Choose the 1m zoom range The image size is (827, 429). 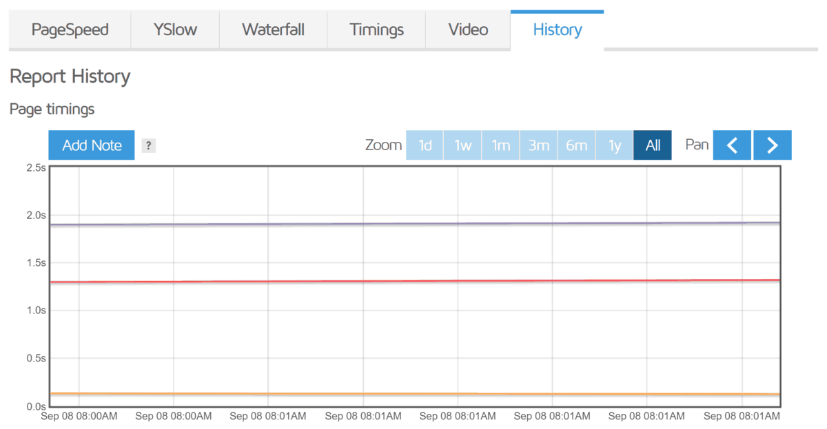(x=500, y=145)
